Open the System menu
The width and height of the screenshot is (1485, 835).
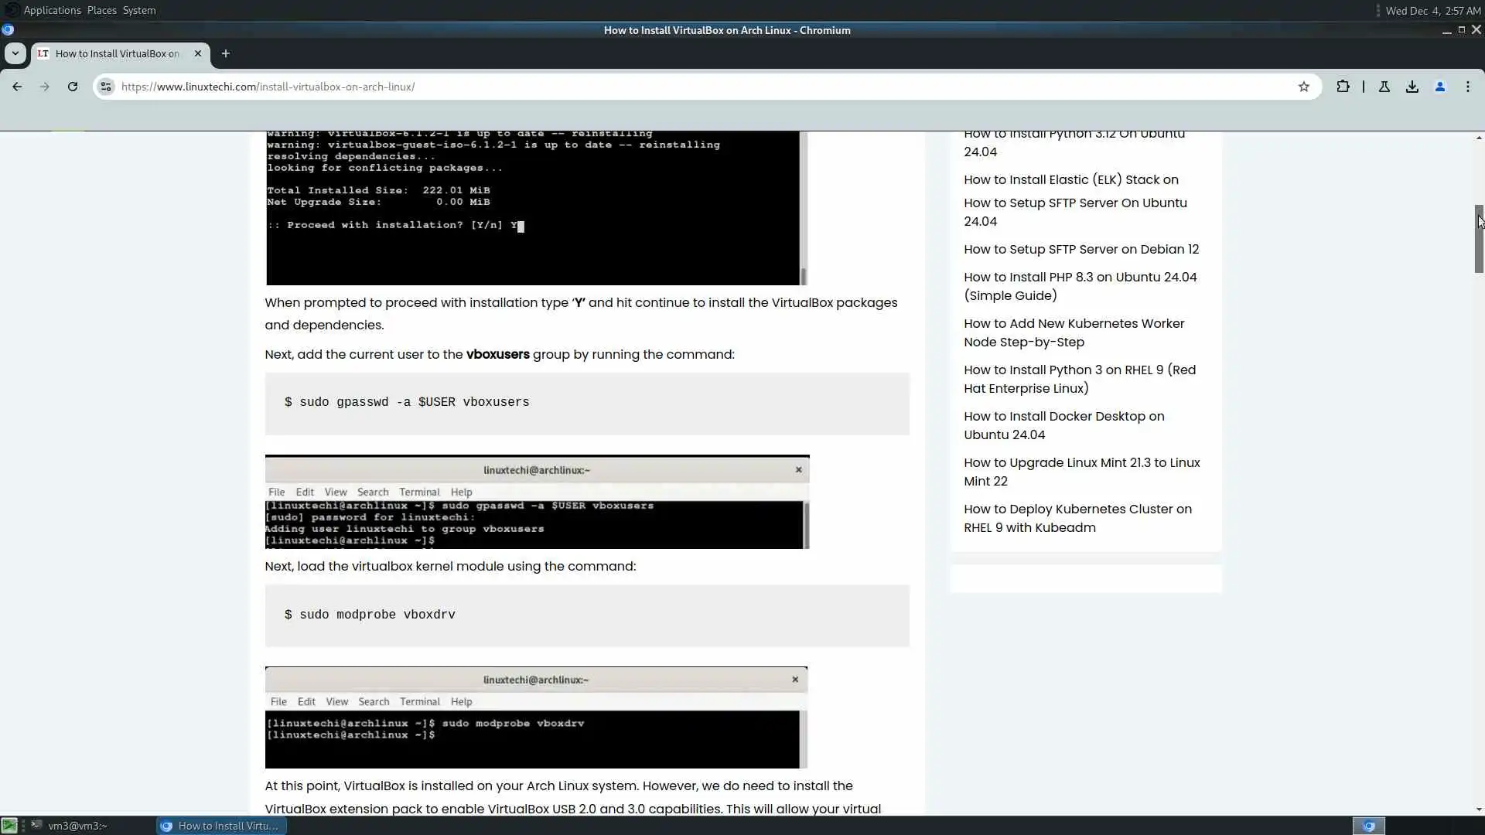[x=139, y=10]
